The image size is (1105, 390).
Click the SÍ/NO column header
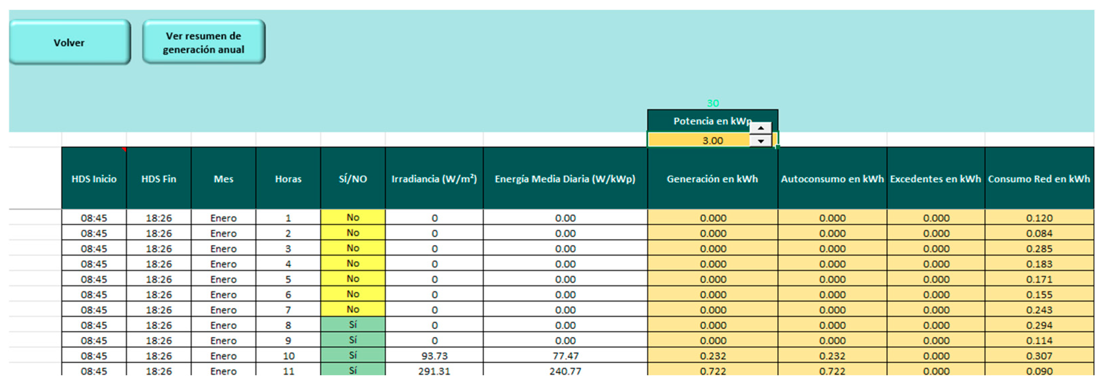coord(352,179)
